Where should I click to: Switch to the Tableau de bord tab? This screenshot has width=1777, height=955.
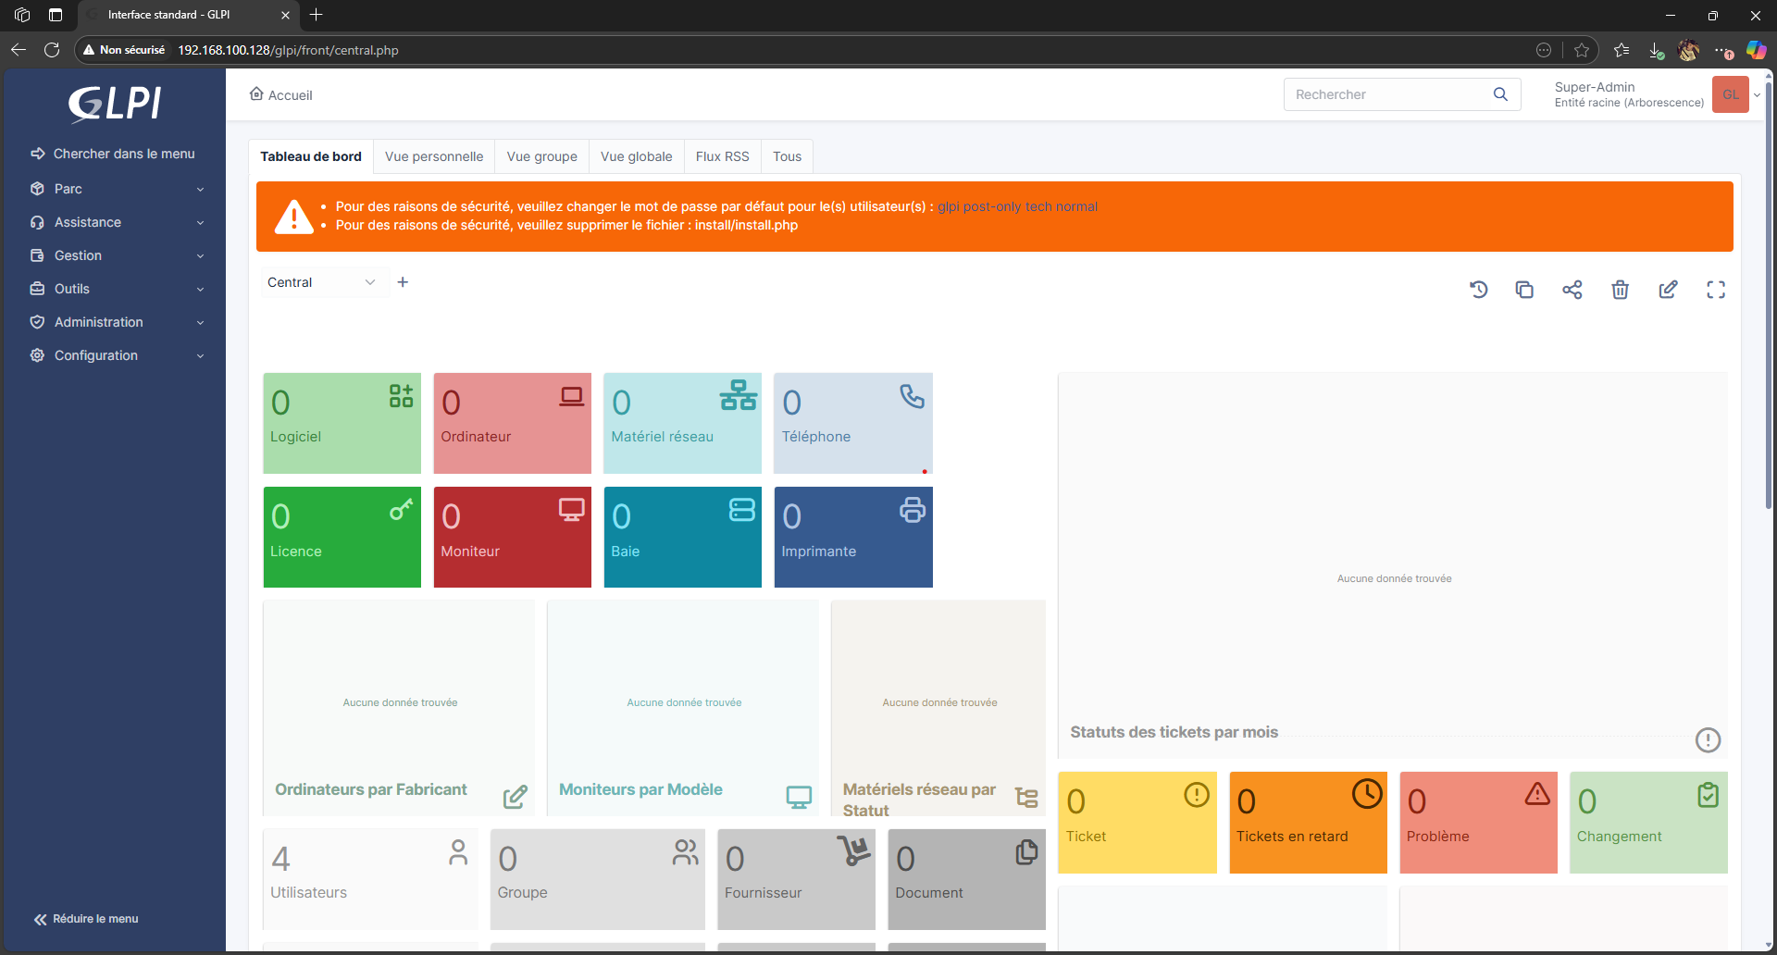[x=311, y=156]
